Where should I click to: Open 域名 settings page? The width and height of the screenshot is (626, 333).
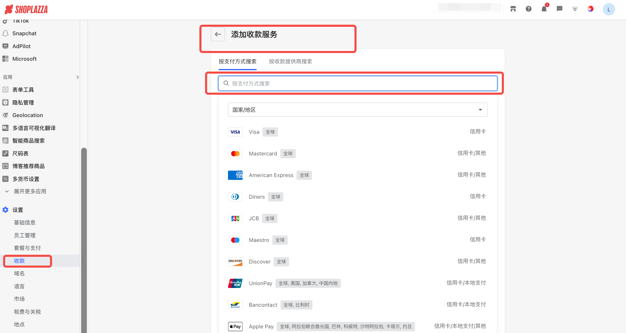click(x=19, y=274)
